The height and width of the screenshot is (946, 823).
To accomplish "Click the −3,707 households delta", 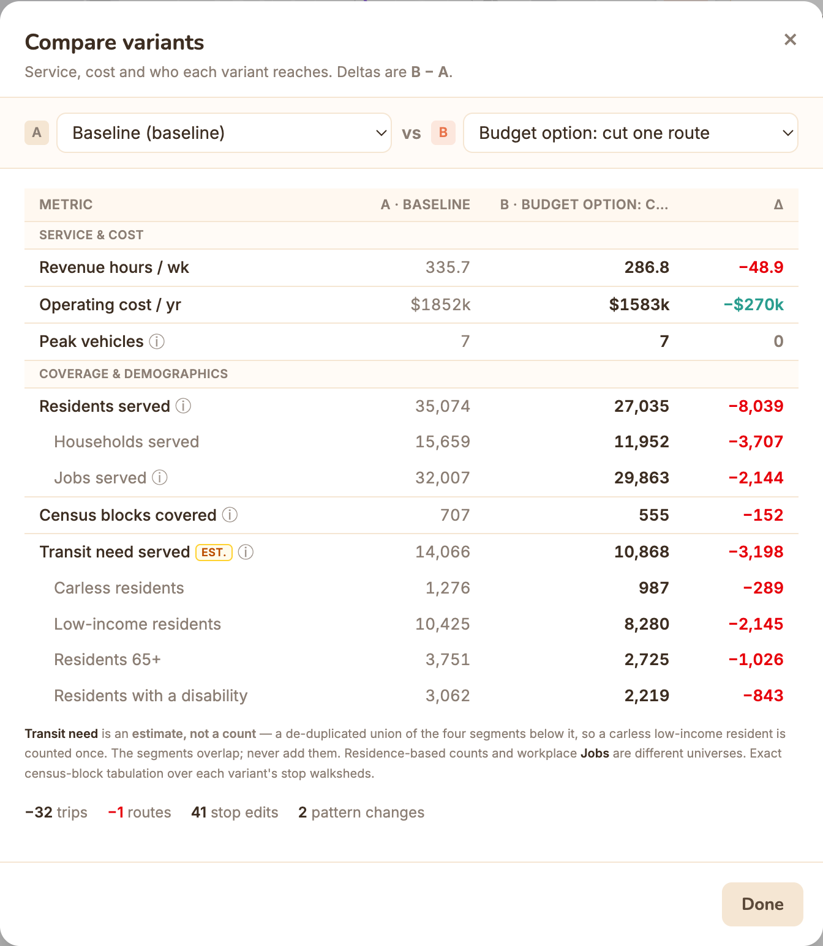I will pyautogui.click(x=756, y=442).
